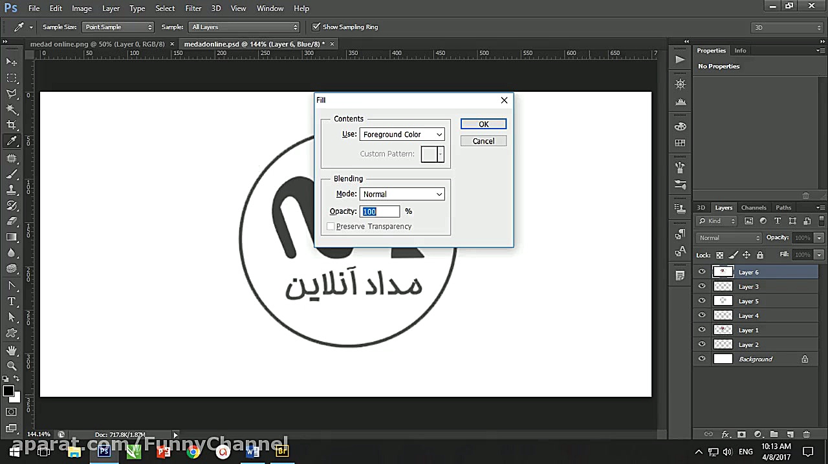The height and width of the screenshot is (464, 828).
Task: Switch to the Channels tab
Action: coord(753,207)
